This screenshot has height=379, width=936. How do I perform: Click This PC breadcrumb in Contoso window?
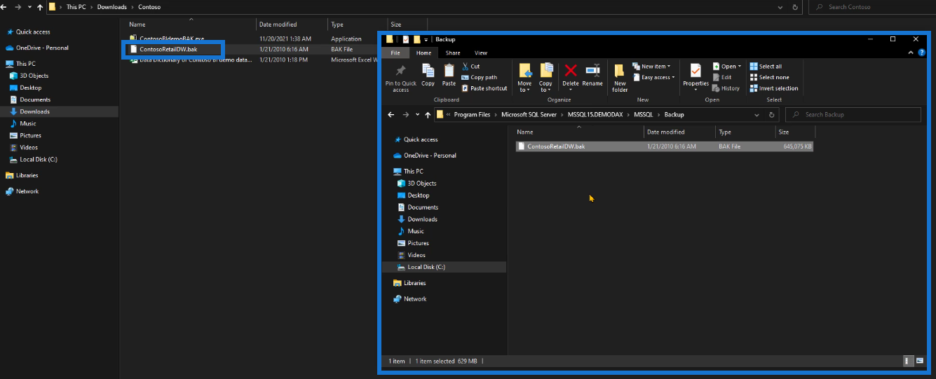coord(76,7)
